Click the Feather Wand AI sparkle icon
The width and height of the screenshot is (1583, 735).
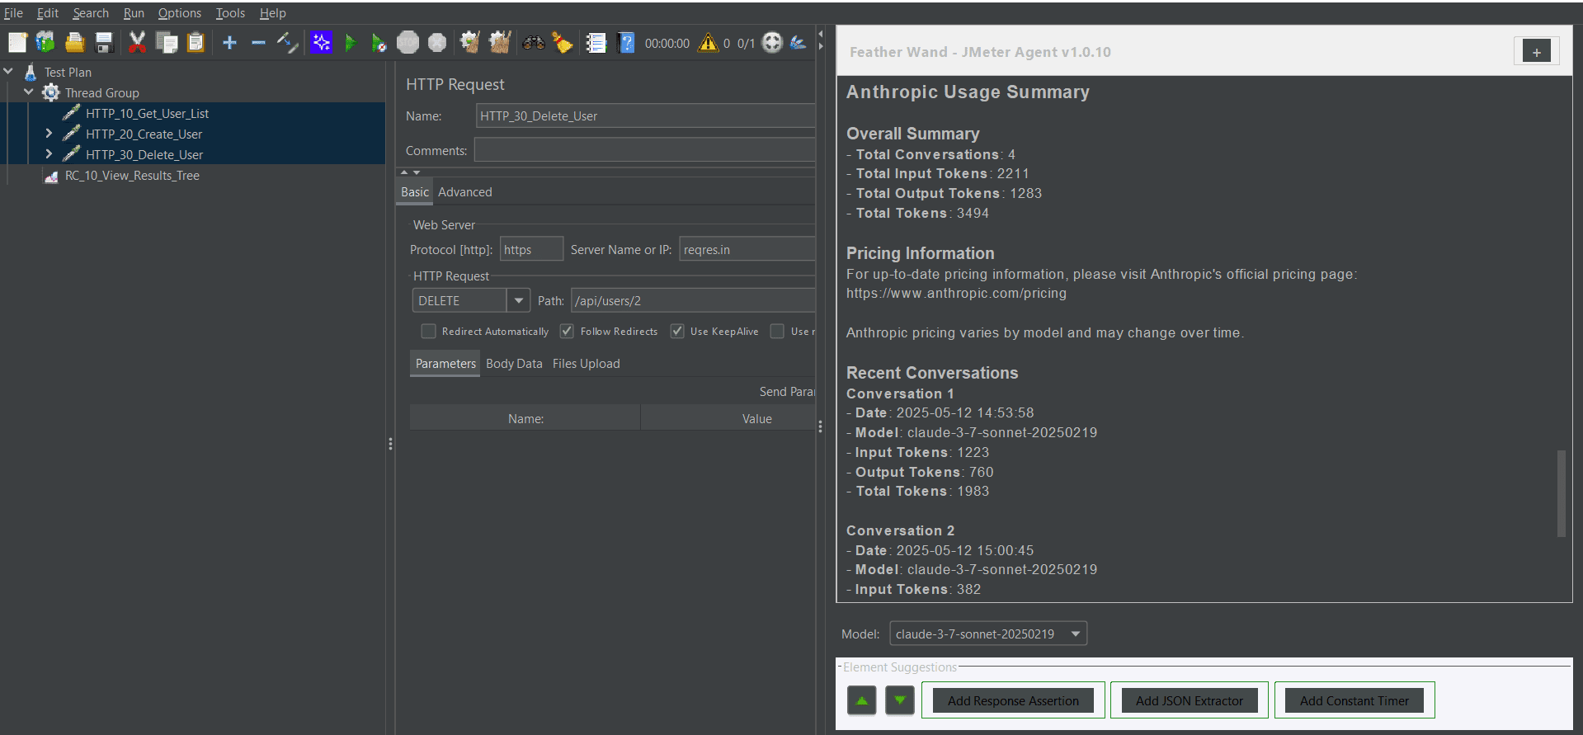(x=321, y=43)
